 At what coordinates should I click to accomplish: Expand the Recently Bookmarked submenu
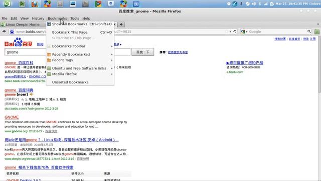(80, 54)
